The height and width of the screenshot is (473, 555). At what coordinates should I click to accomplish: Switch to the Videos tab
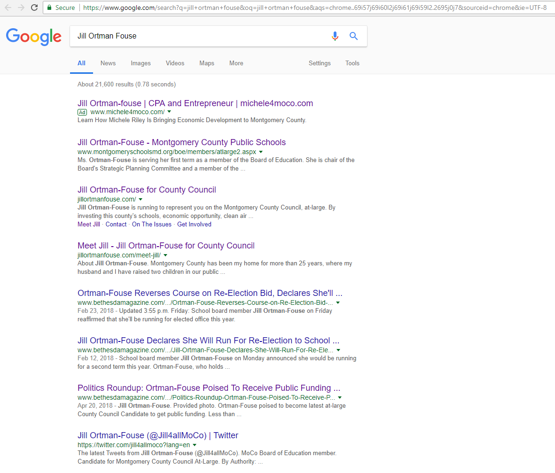(175, 63)
